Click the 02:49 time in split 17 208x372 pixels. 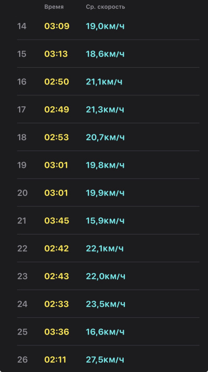[x=57, y=109]
